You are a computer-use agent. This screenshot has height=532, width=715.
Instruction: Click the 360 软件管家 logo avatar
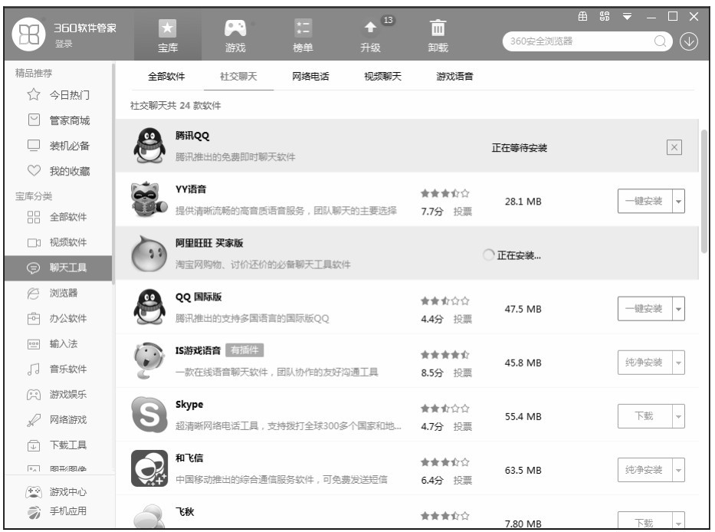[28, 34]
